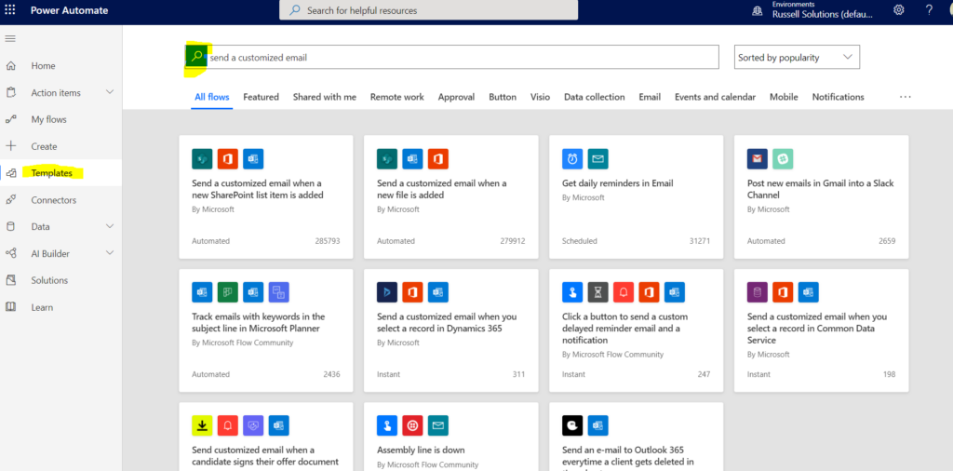Click the Home house icon in the sidebar

pyautogui.click(x=10, y=66)
